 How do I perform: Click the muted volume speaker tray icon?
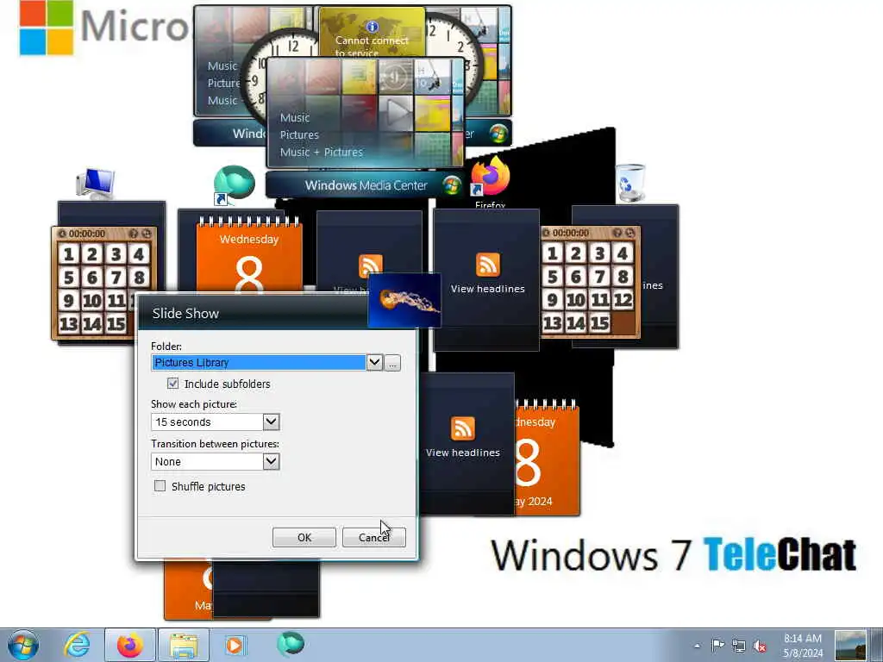tap(761, 646)
